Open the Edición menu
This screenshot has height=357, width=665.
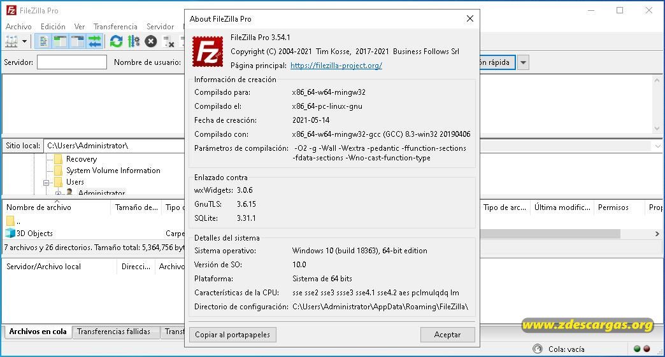point(53,26)
